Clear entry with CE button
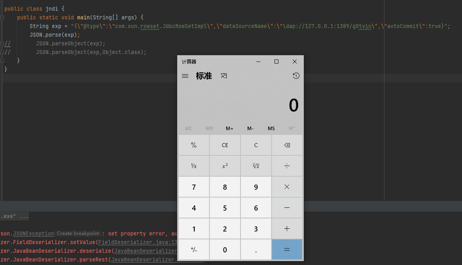 pyautogui.click(x=225, y=145)
